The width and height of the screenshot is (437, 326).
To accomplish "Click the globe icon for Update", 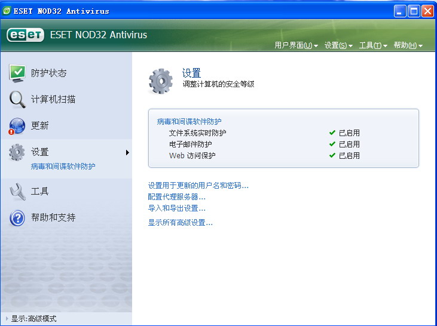I will tap(17, 126).
